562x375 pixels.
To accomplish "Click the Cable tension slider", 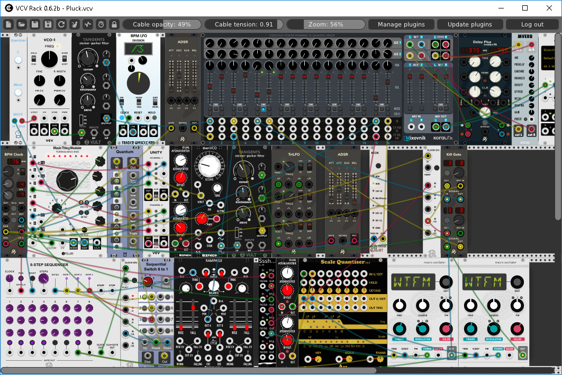I will [244, 24].
